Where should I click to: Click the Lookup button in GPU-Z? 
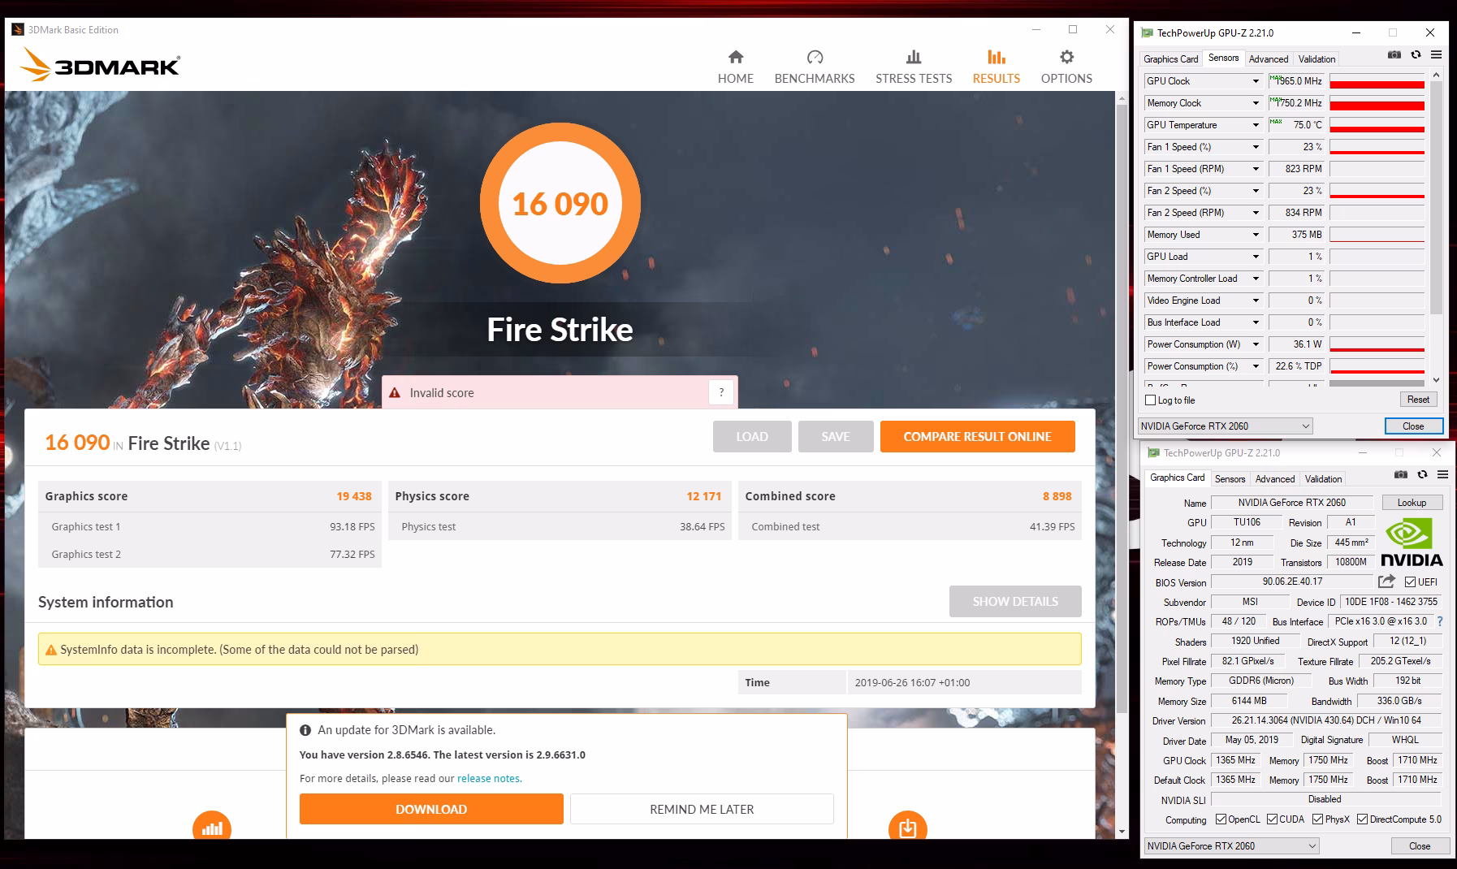tap(1412, 503)
